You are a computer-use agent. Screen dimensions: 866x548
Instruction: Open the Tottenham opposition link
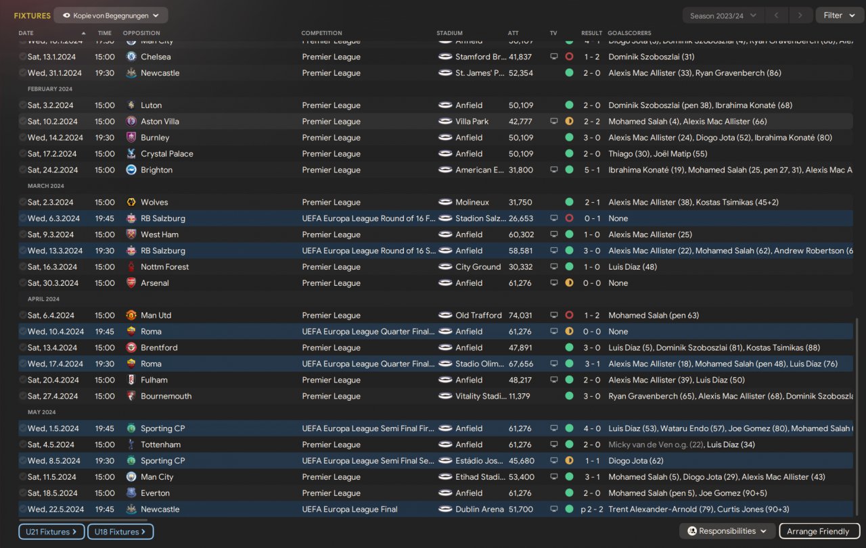tap(160, 445)
